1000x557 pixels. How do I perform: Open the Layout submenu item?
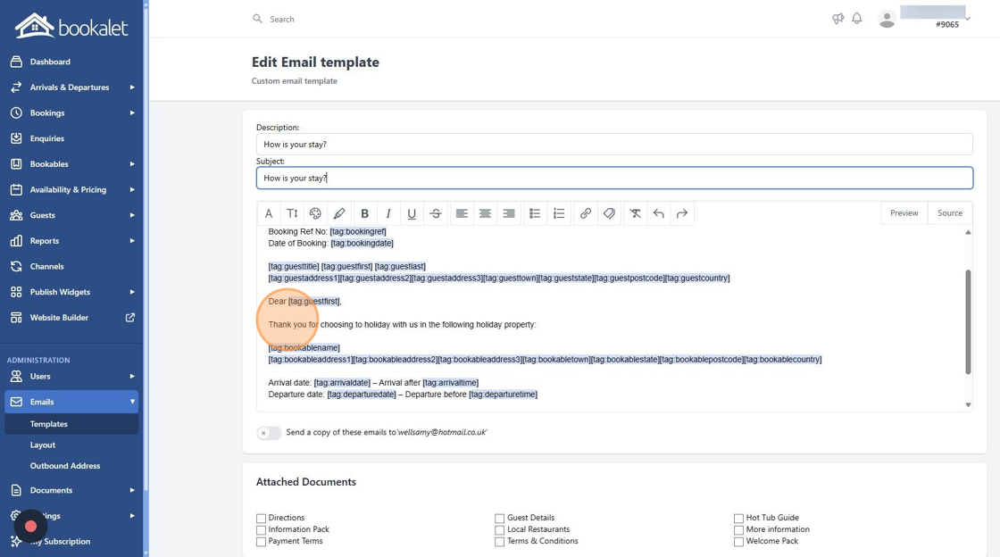43,445
